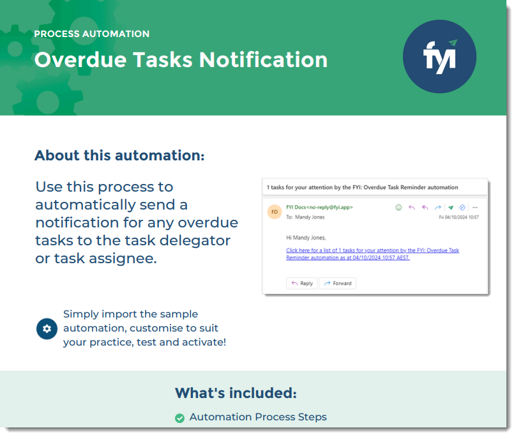Click the green send icon in the email toolbar
Viewport: 516px width, 437px height.
450,208
